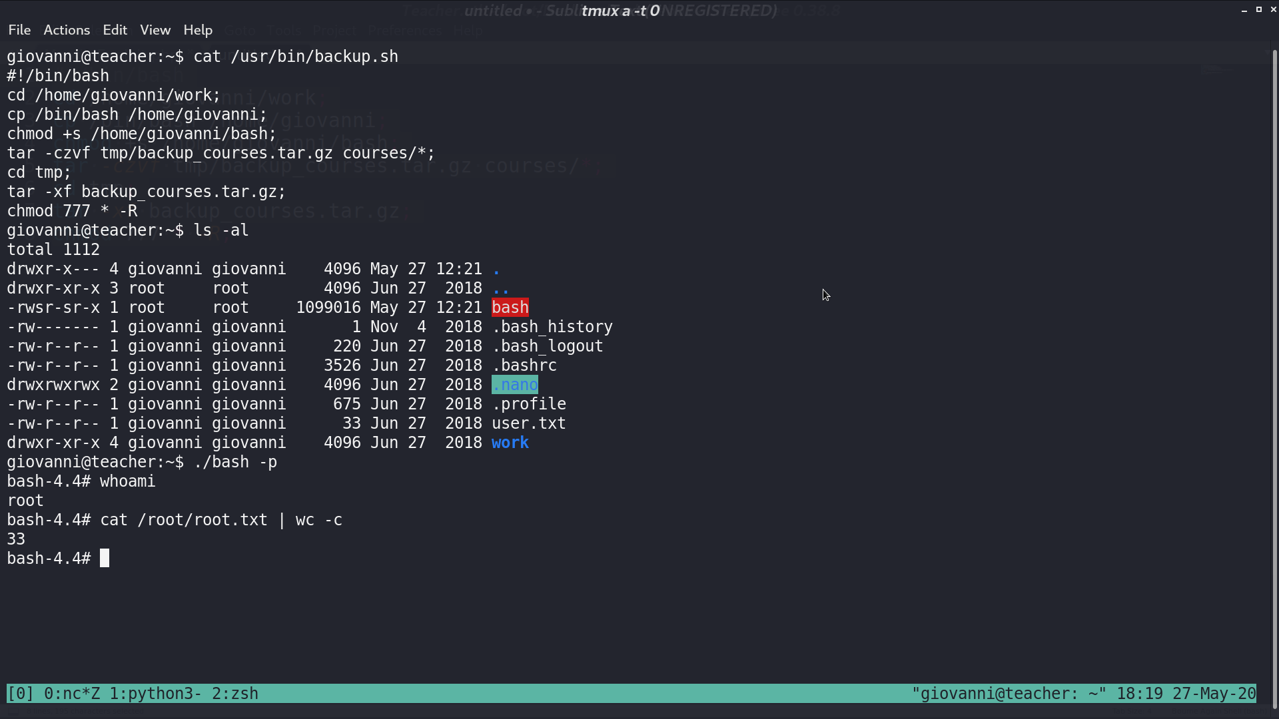Click .bash_history in the listing

coord(552,327)
